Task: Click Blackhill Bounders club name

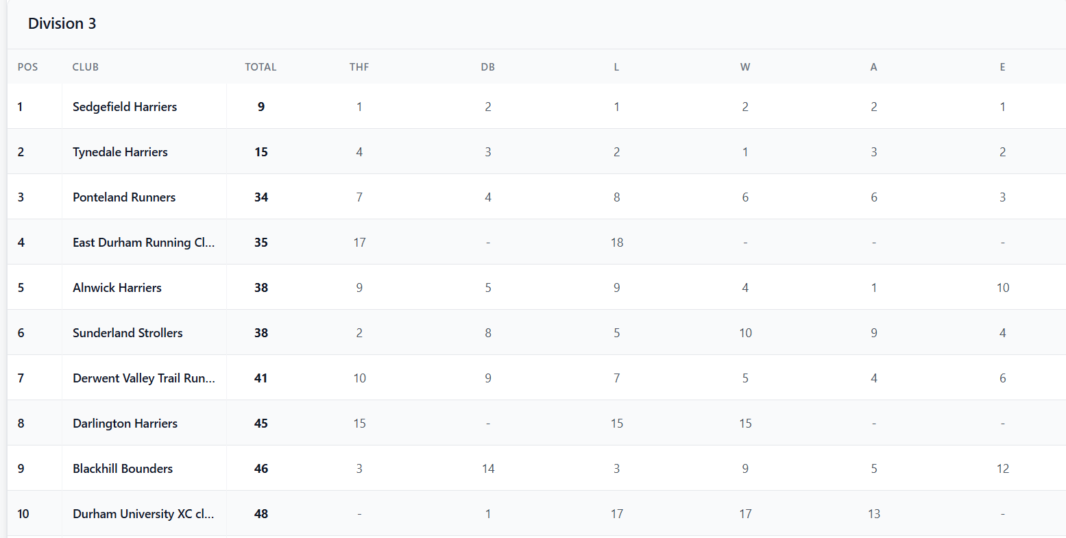Action: coord(123,469)
